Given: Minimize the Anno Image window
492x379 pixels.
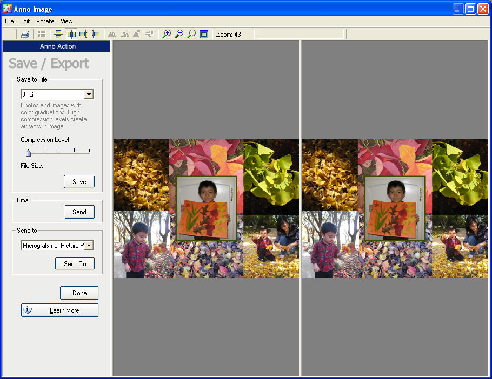Looking at the screenshot, I should click(x=458, y=9).
